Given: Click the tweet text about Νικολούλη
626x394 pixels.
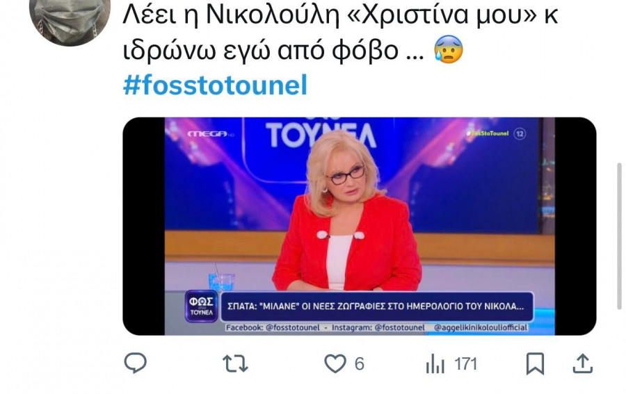Looking at the screenshot, I should (340, 33).
